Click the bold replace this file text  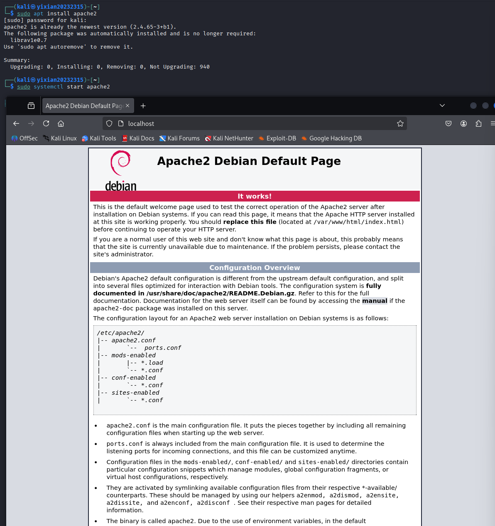[x=250, y=222]
